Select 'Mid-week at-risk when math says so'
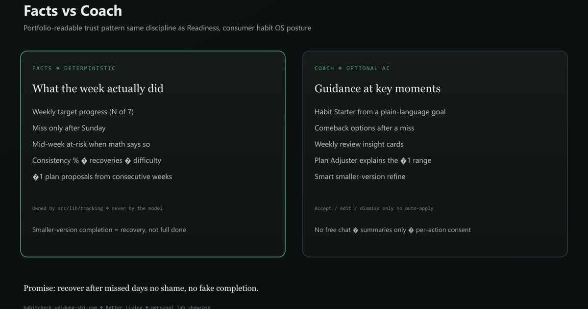Screen dimensions: 588x309 coord(91,144)
